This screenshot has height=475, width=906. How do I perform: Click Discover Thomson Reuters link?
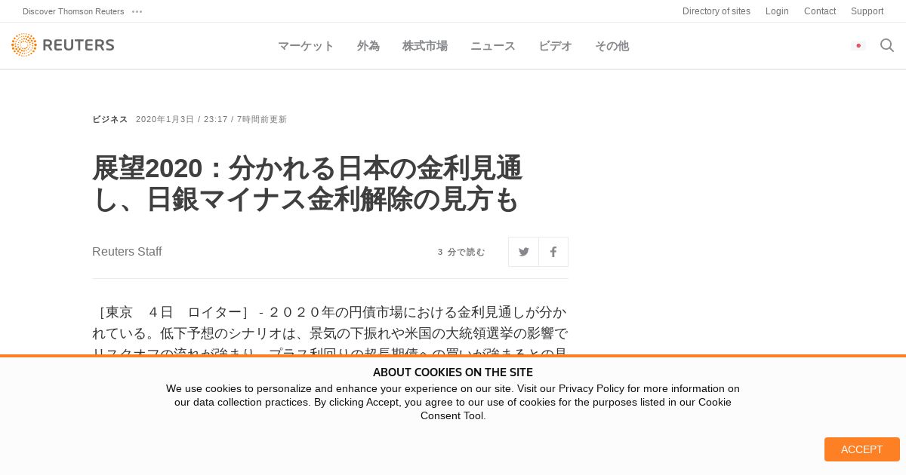pos(73,11)
